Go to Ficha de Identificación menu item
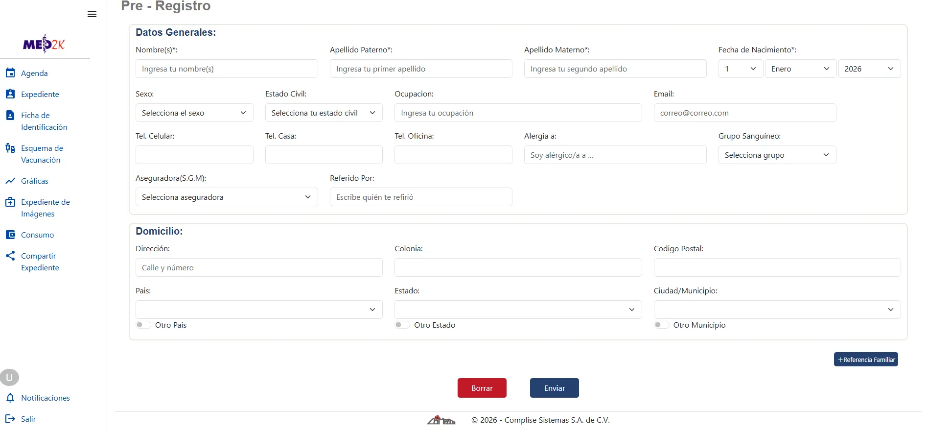The image size is (927, 431). [x=44, y=121]
